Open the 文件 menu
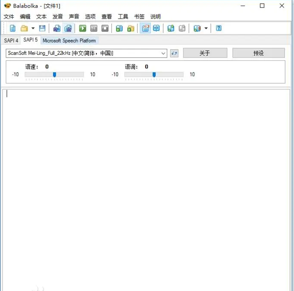Image resolution: width=294 pixels, height=291 pixels. (9, 17)
